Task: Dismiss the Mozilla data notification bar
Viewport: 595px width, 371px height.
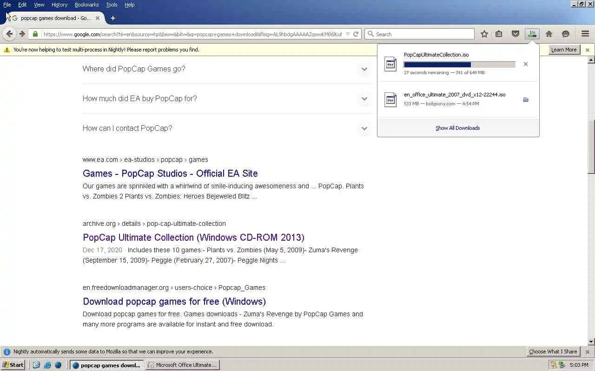Action: click(588, 352)
